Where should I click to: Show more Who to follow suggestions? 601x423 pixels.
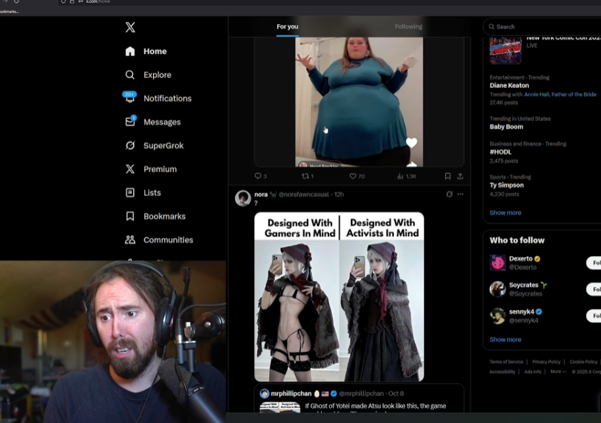pos(505,339)
